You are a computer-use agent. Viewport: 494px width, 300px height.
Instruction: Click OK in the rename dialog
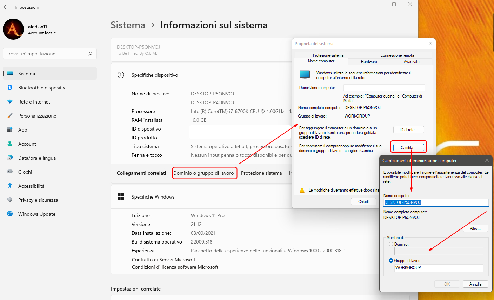(447, 284)
